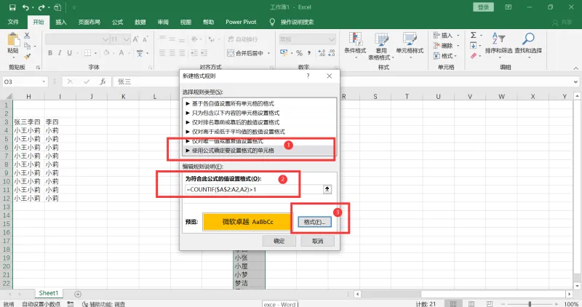The height and width of the screenshot is (307, 582).
Task: Click the Format Painter brush icon
Action: click(x=27, y=57)
